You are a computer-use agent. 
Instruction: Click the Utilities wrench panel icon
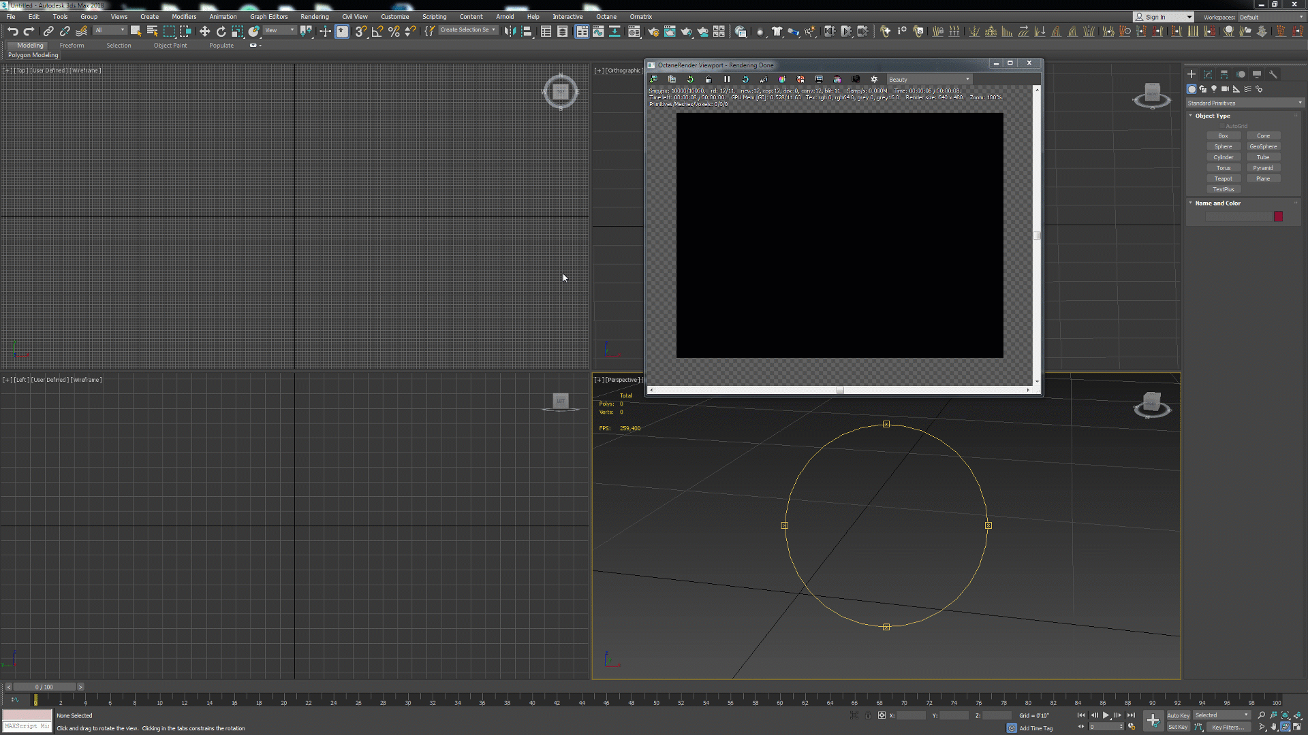tap(1273, 74)
